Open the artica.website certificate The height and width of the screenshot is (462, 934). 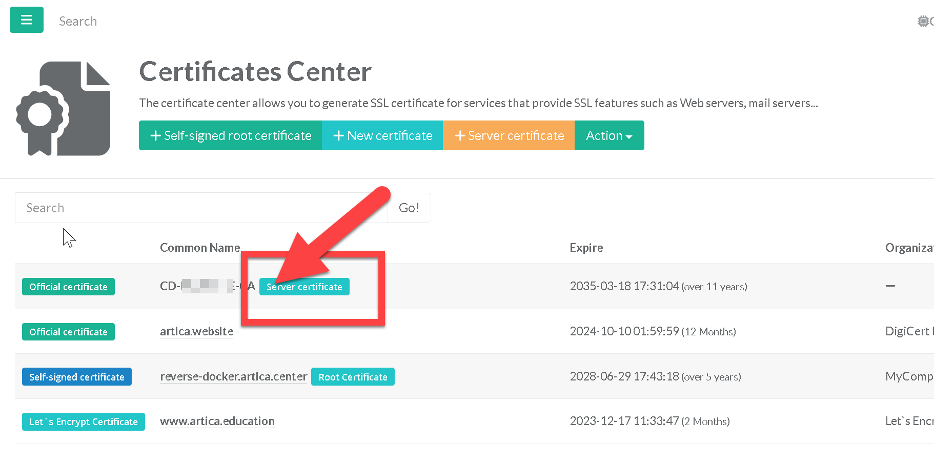pyautogui.click(x=196, y=331)
